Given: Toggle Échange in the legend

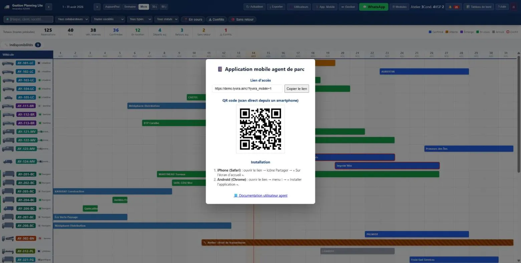Looking at the screenshot, I should tap(467, 32).
